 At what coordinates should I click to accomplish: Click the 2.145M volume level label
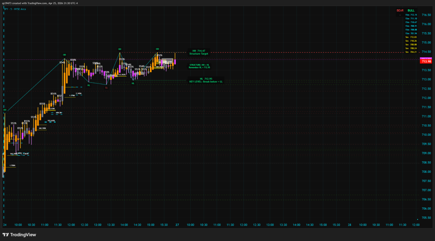point(79,93)
